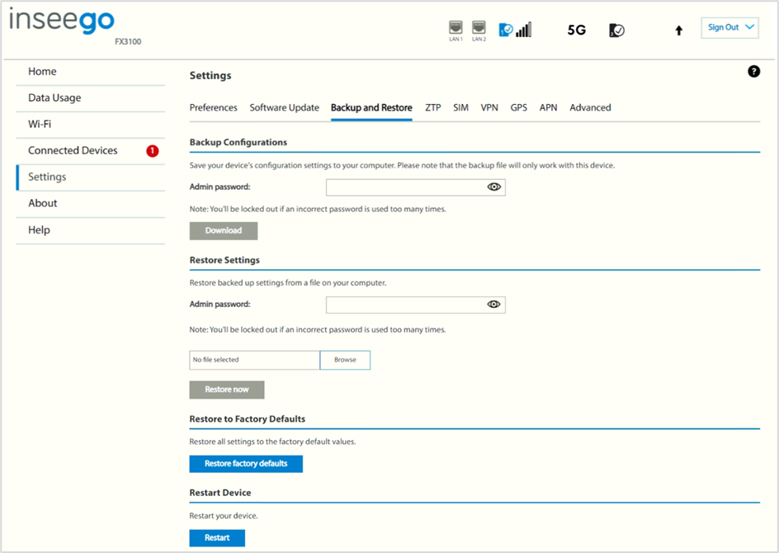Select the Backup and Restore tab
Screen dimensions: 779x553
pos(371,107)
